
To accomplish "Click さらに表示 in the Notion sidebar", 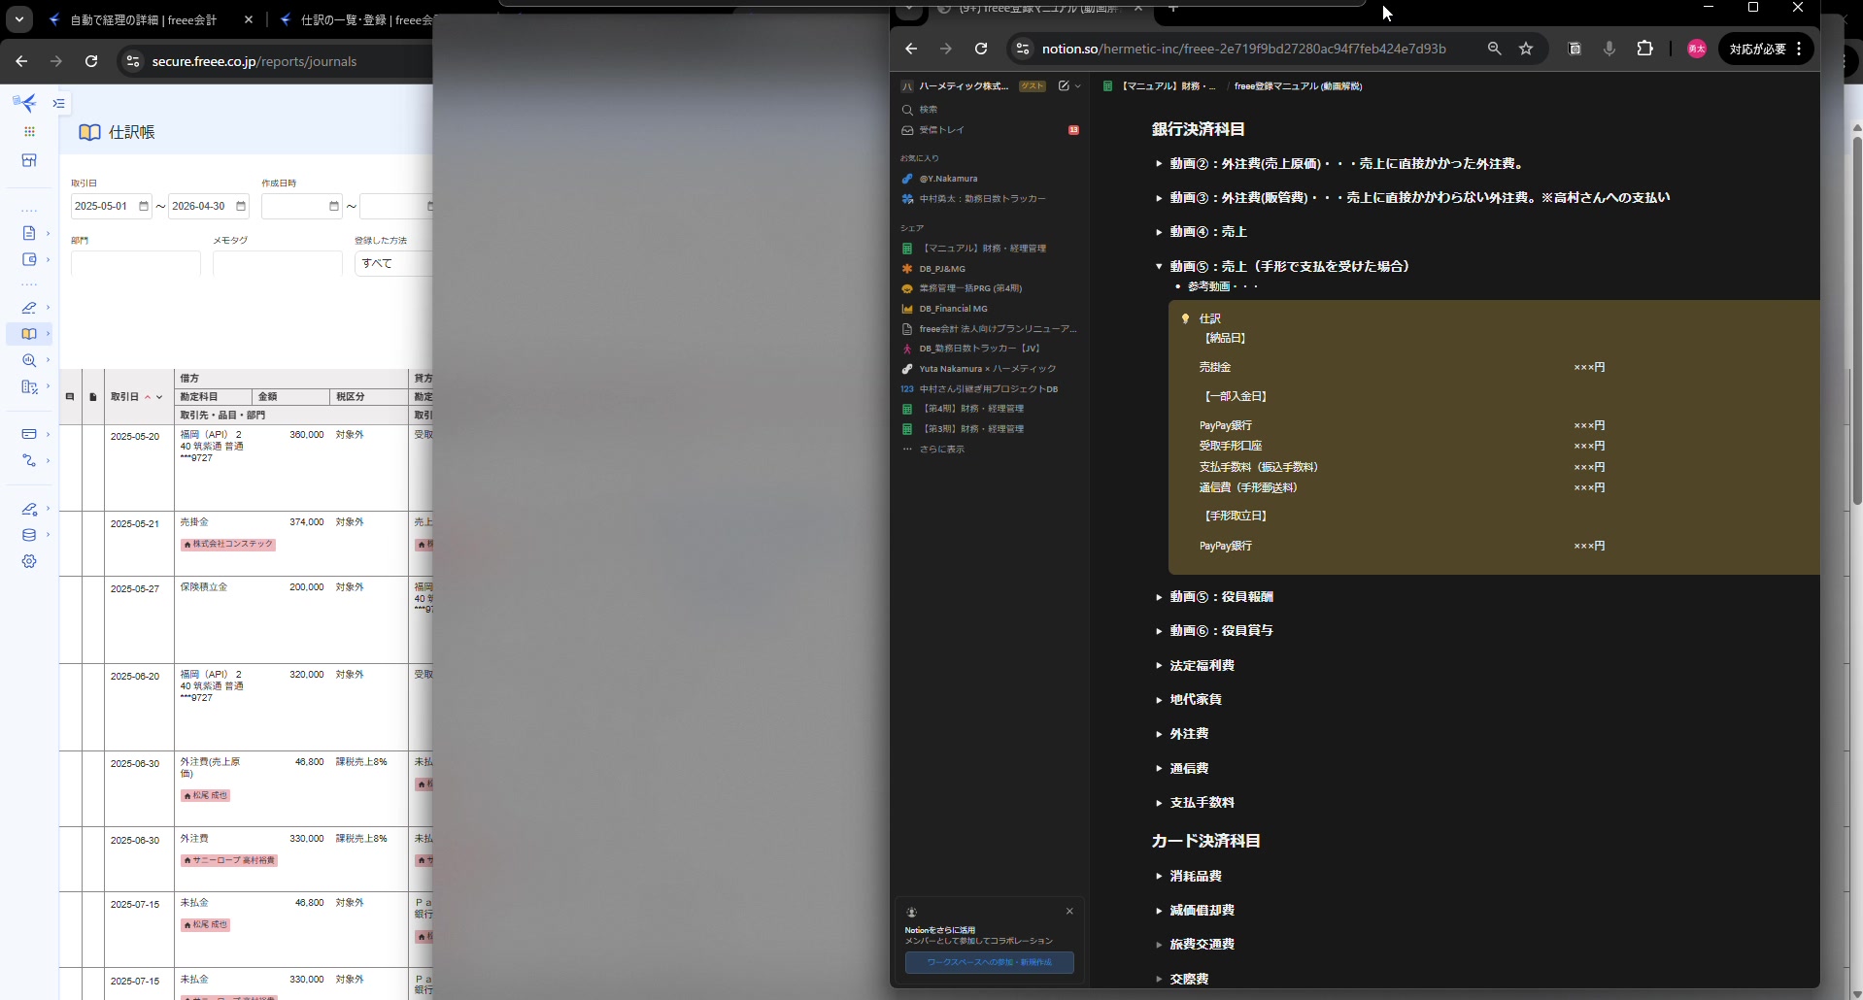I will (x=941, y=450).
